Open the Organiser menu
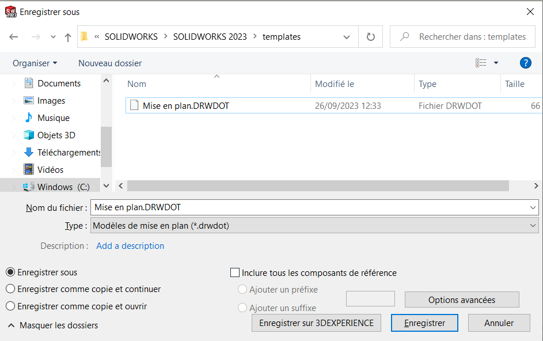 click(35, 63)
